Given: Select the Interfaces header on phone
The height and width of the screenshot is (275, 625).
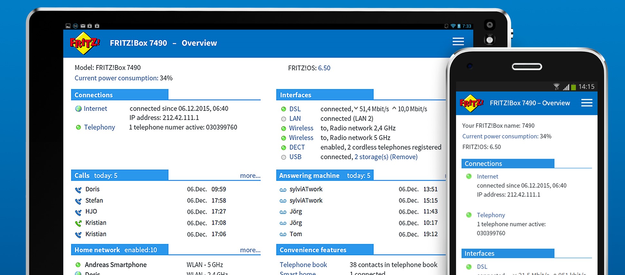Looking at the screenshot, I should tap(508, 253).
